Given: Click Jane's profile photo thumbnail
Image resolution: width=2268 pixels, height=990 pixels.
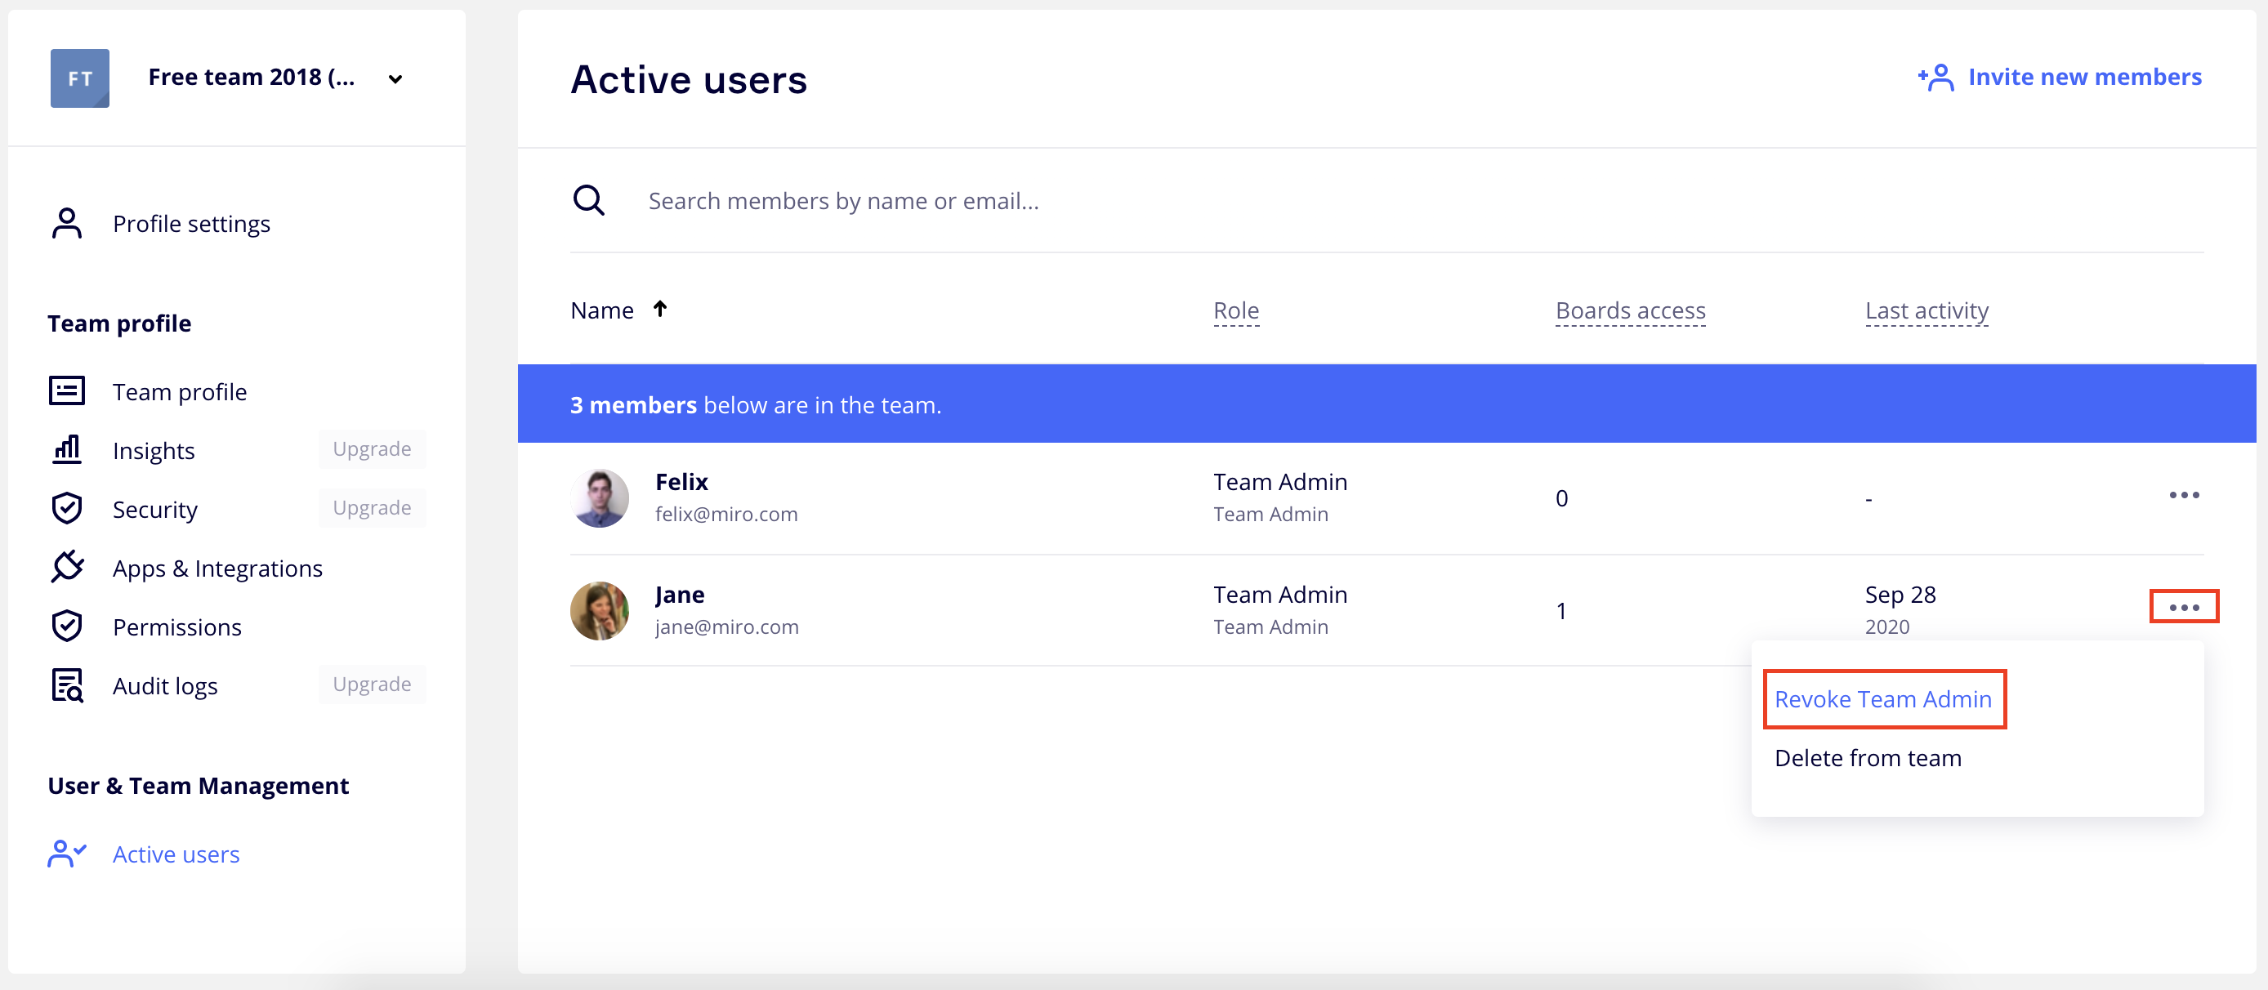Looking at the screenshot, I should click(x=600, y=611).
